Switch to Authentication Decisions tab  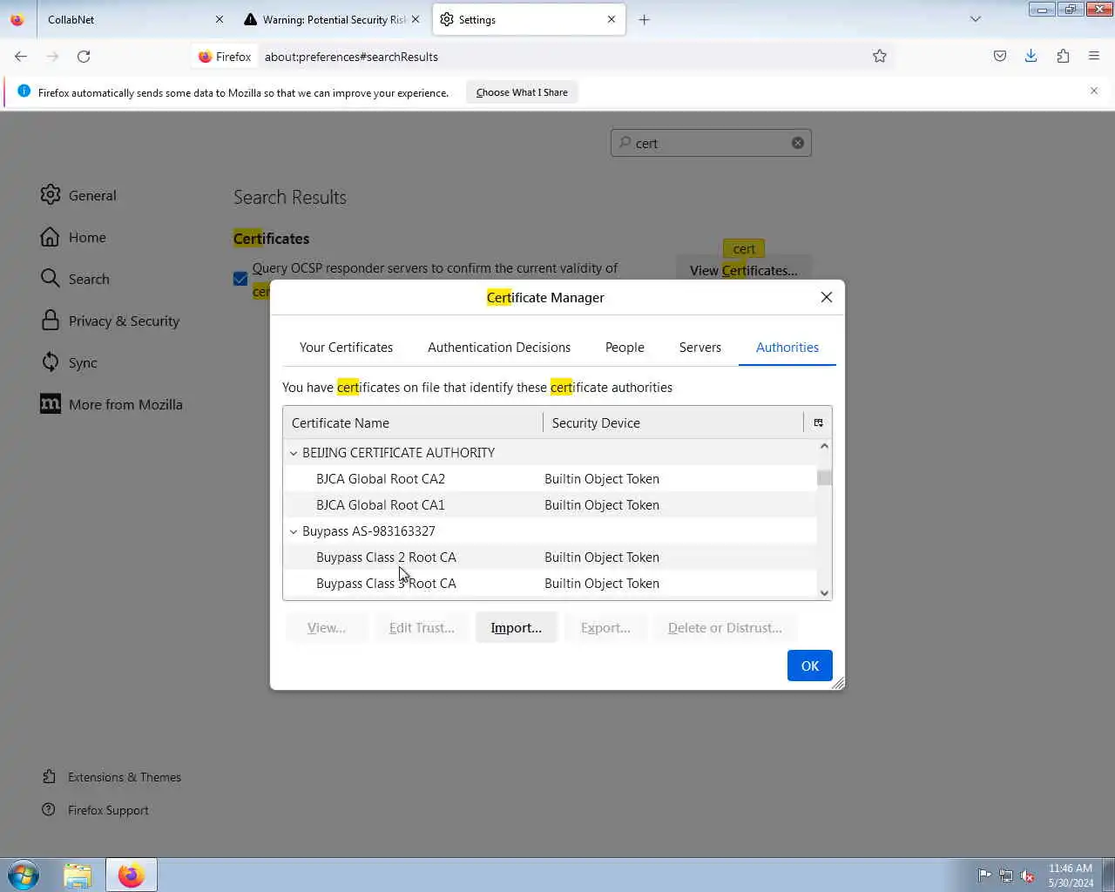click(499, 348)
